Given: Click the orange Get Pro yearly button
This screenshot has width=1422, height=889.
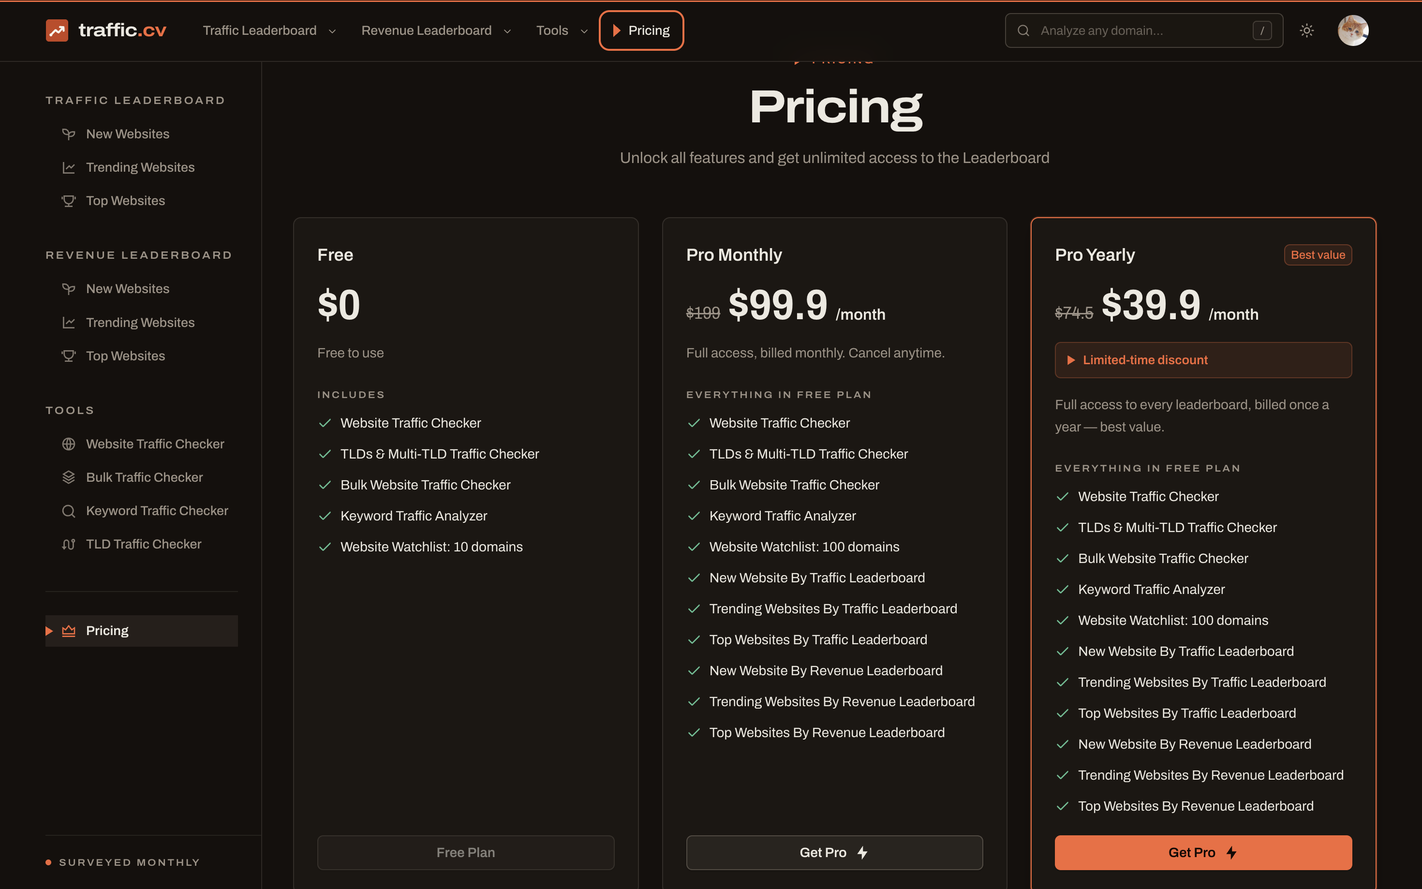Looking at the screenshot, I should click(x=1203, y=853).
